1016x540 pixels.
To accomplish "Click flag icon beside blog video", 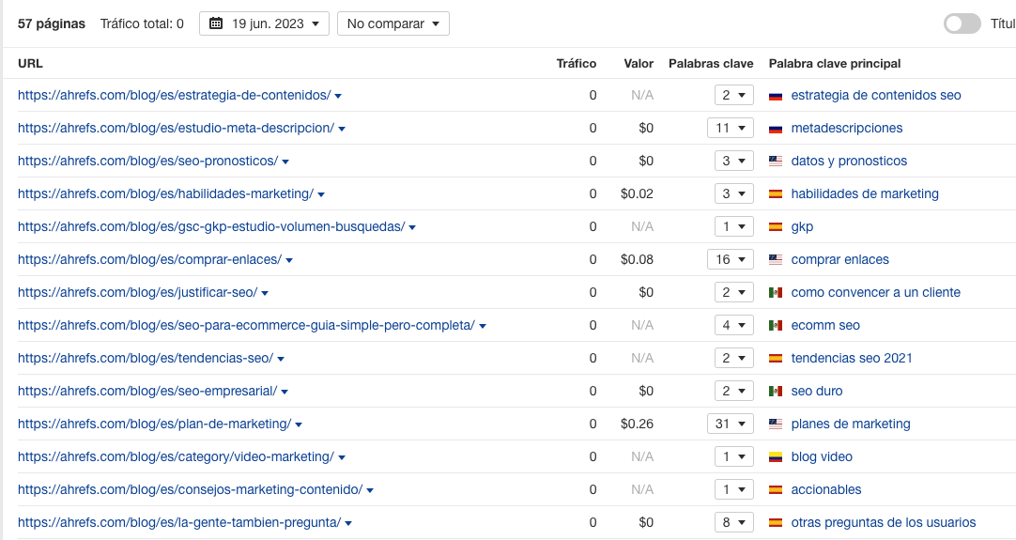I will 776,457.
